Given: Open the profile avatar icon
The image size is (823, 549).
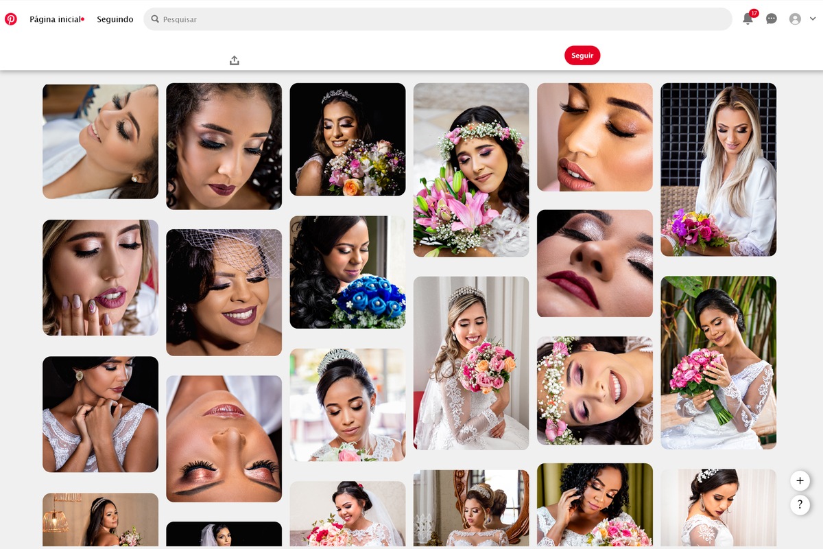Looking at the screenshot, I should [x=796, y=19].
